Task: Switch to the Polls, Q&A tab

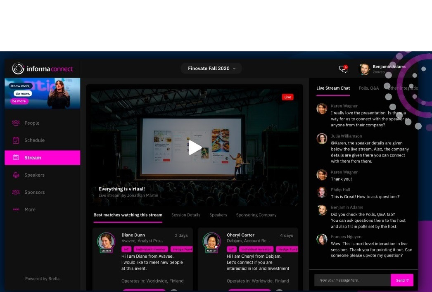Action: click(369, 88)
